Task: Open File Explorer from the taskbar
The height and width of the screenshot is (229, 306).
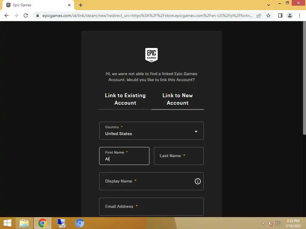Action: 24,223
